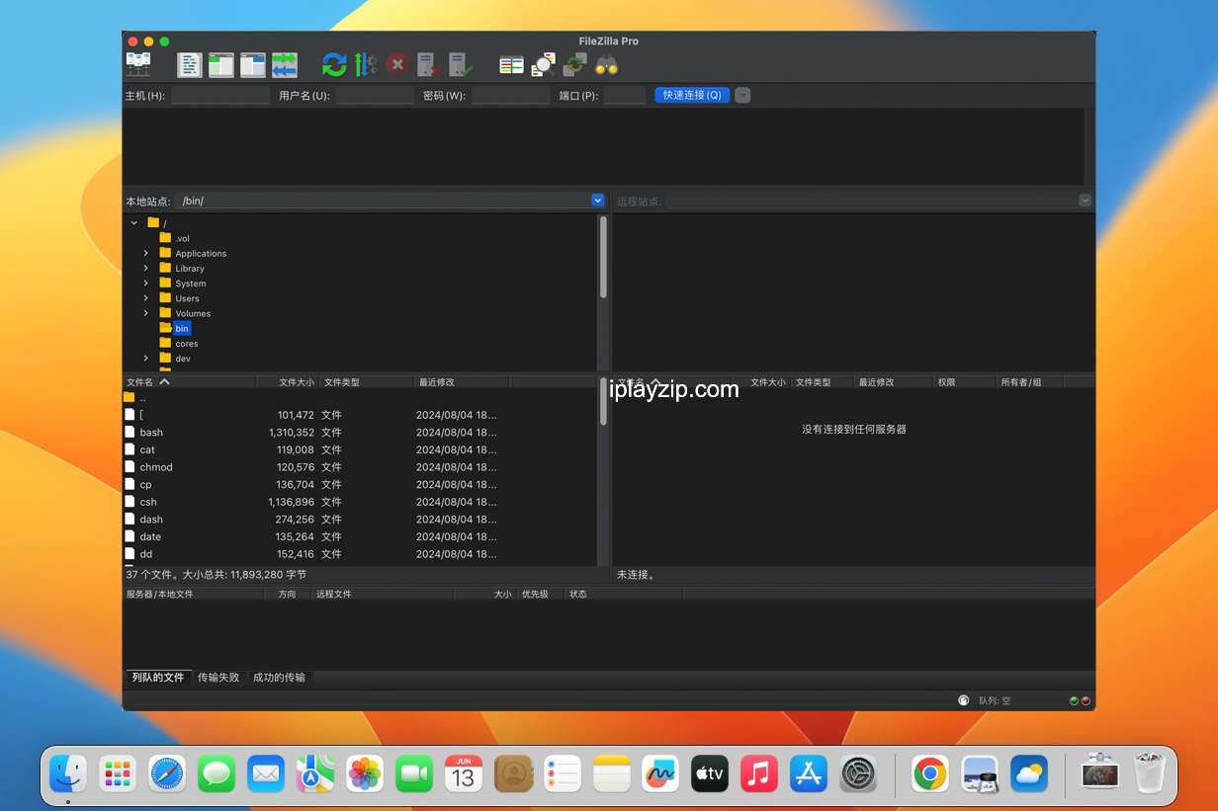1218x811 pixels.
Task: Click the 端口 port input field
Action: [x=625, y=96]
